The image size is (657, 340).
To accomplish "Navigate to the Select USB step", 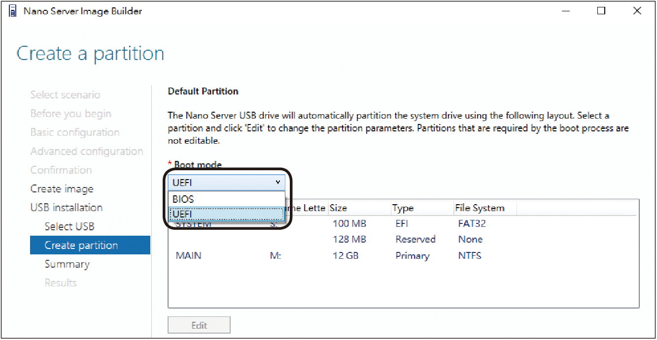I will (69, 226).
